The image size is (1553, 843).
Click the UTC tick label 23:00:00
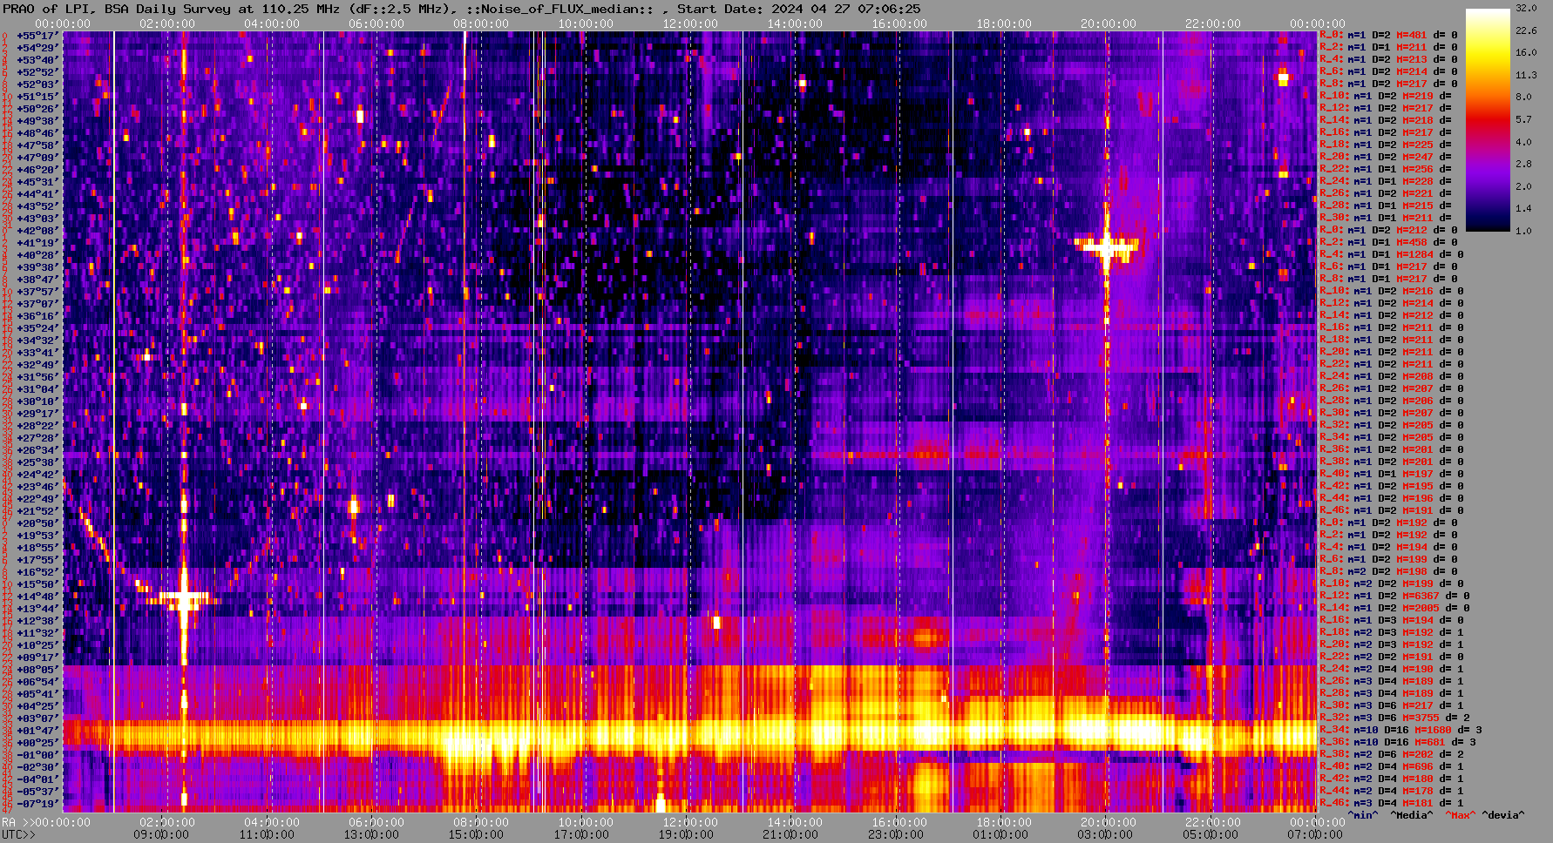coord(896,834)
